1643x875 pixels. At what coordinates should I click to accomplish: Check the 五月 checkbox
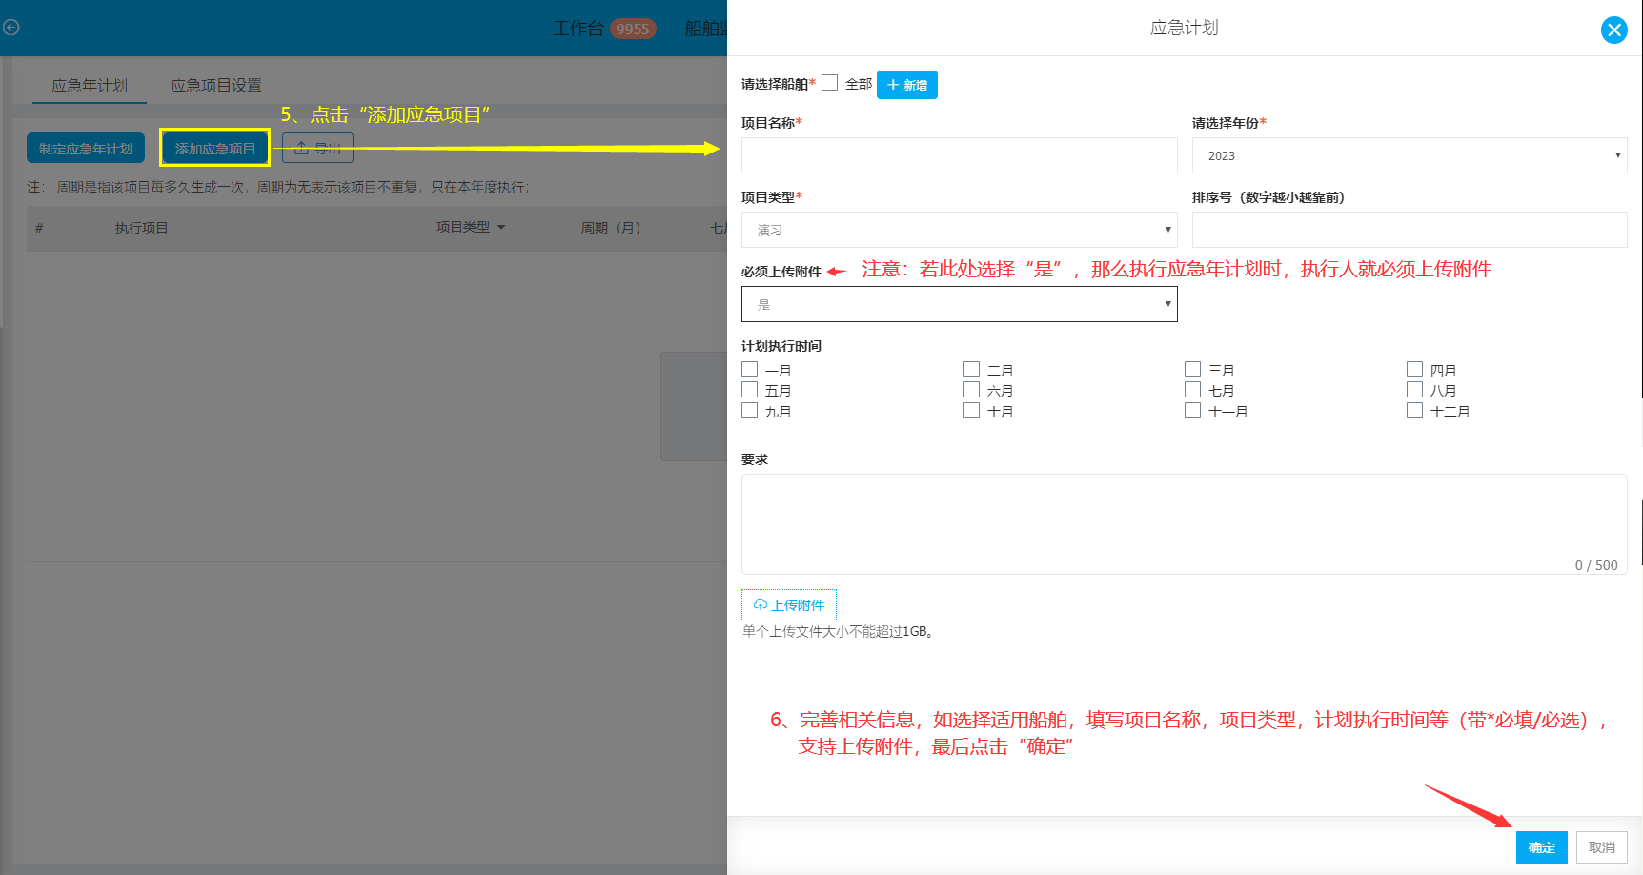(x=750, y=390)
